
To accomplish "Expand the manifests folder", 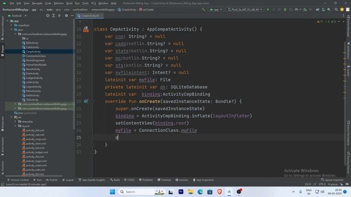I will pyautogui.click(x=12, y=25).
